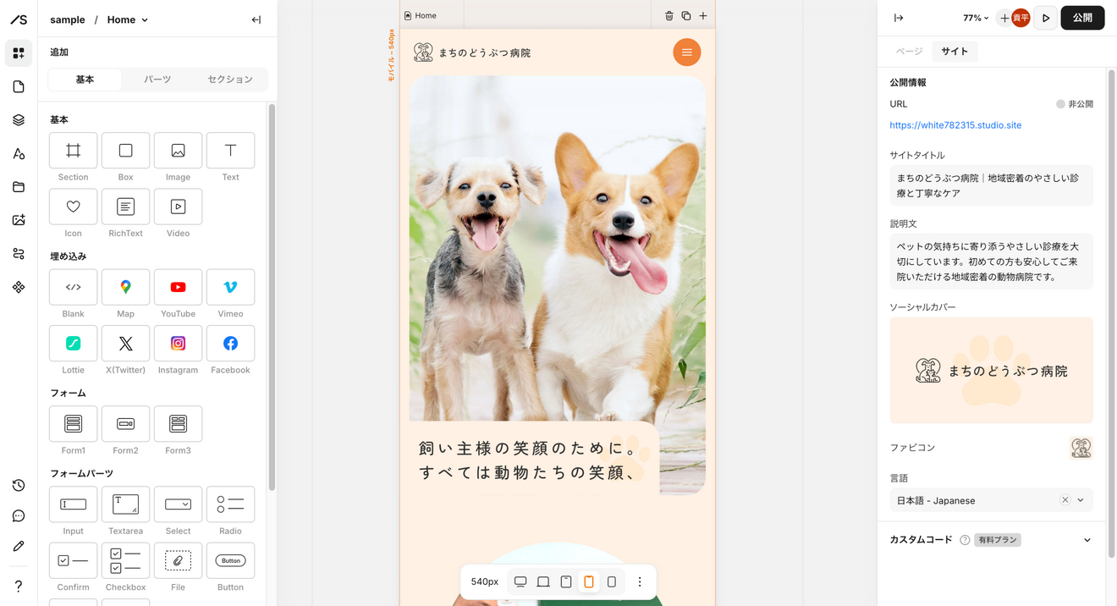This screenshot has height=606, width=1117.
Task: Add a Lottie animation embed
Action: point(73,343)
